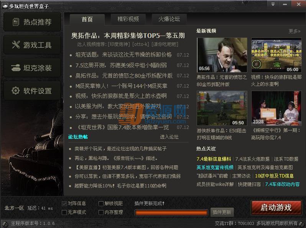Open hot topic "超级潘兴"前瞻

click(212, 176)
